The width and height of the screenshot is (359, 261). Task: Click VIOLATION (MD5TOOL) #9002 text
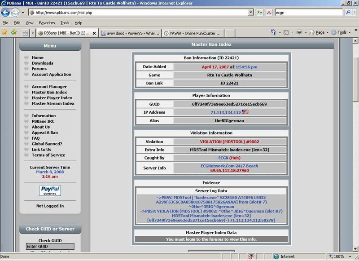point(229,142)
